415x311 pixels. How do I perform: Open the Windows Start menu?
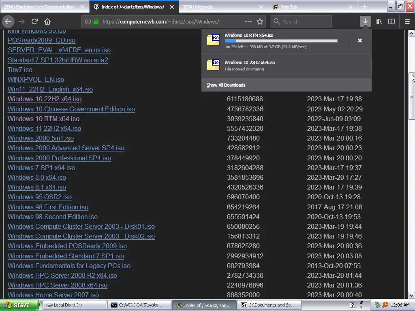click(x=19, y=305)
